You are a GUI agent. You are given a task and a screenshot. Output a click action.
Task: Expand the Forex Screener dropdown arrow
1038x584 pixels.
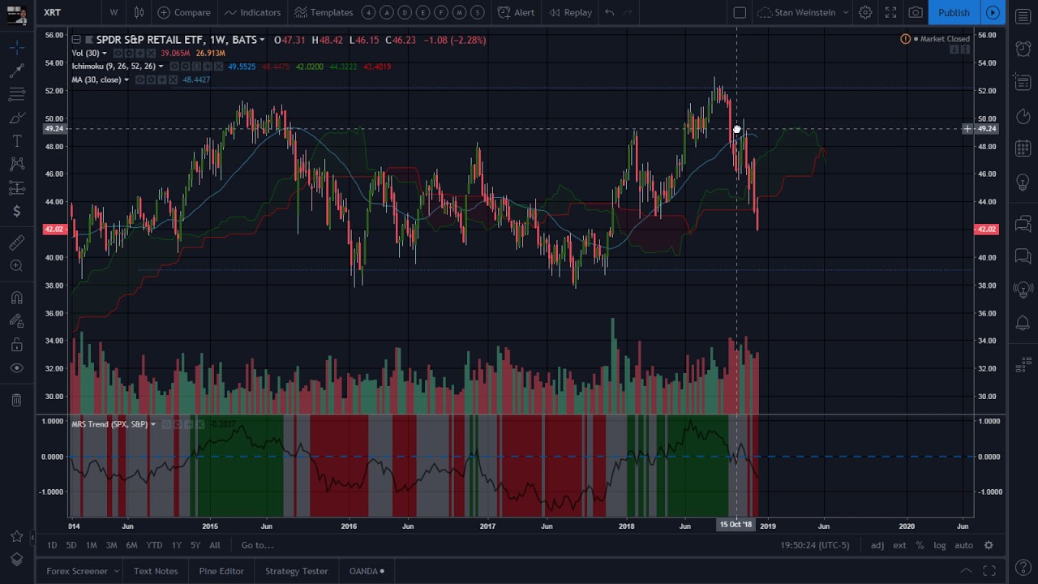(x=116, y=571)
